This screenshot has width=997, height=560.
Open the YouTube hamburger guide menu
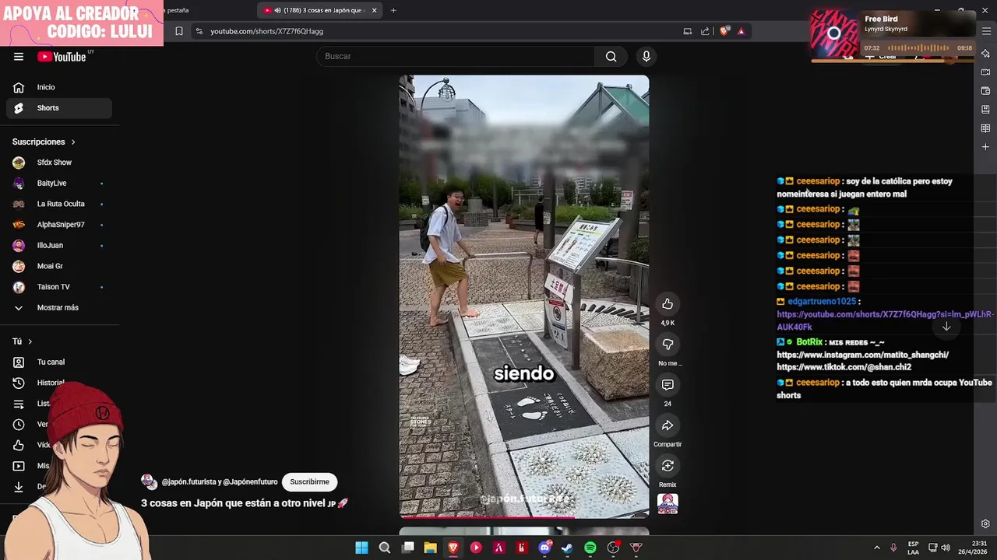(x=19, y=56)
